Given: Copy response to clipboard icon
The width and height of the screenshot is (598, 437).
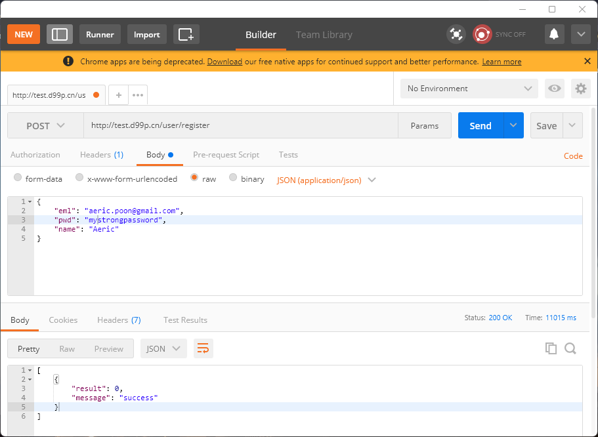Looking at the screenshot, I should coord(551,348).
